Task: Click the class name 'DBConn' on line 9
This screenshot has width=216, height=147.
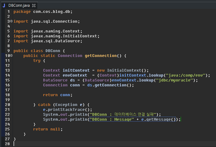Action: pyautogui.click(x=53, y=51)
